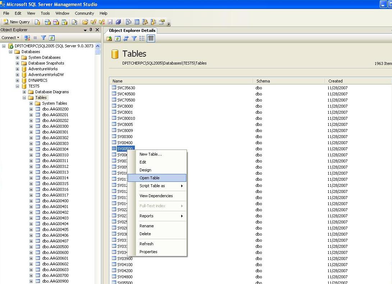392x284 pixels.
Task: Select the Tables folder in the tree
Action: pos(41,98)
